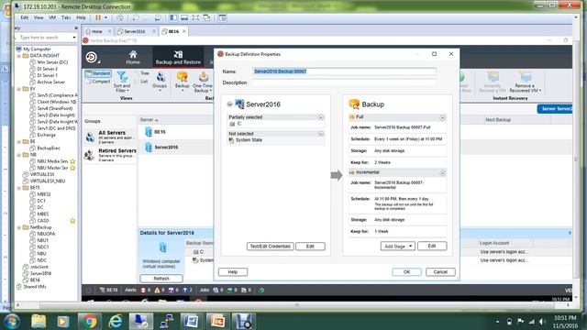The width and height of the screenshot is (587, 330).
Task: Click the Home icon in Backup Exec ribbon
Action: (x=133, y=57)
